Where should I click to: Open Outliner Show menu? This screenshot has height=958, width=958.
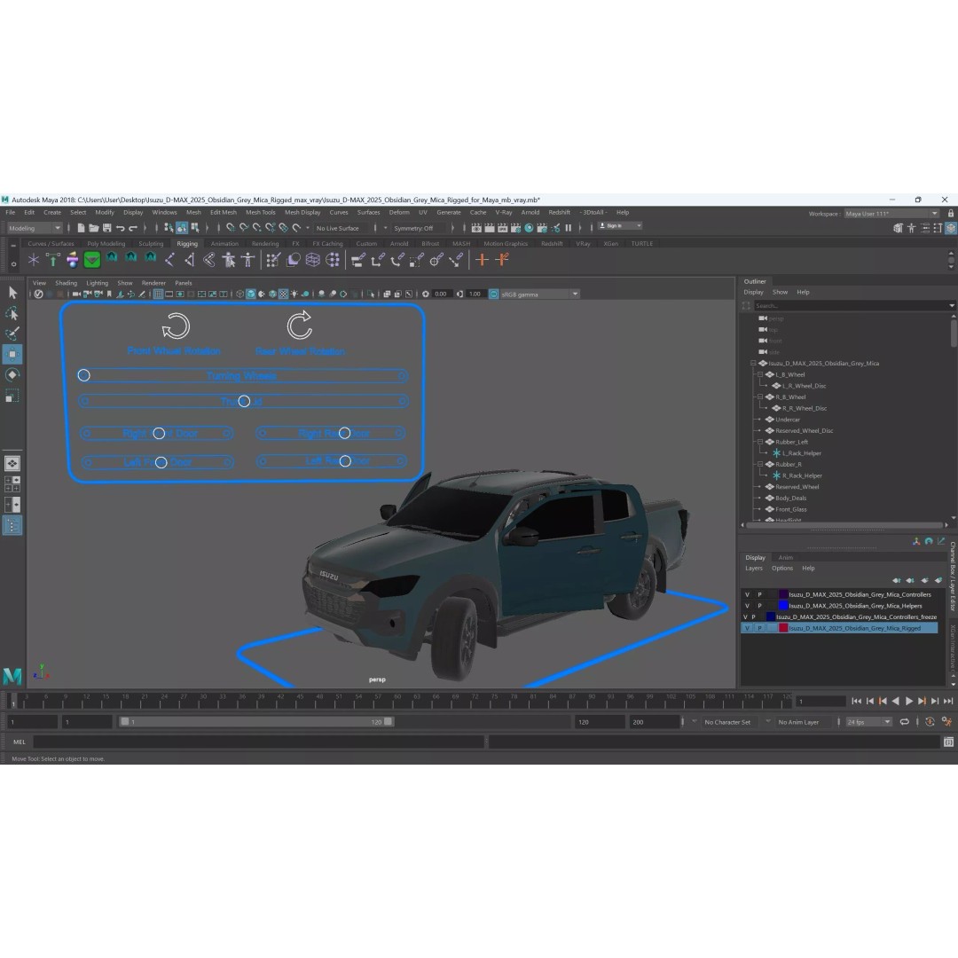pyautogui.click(x=781, y=292)
